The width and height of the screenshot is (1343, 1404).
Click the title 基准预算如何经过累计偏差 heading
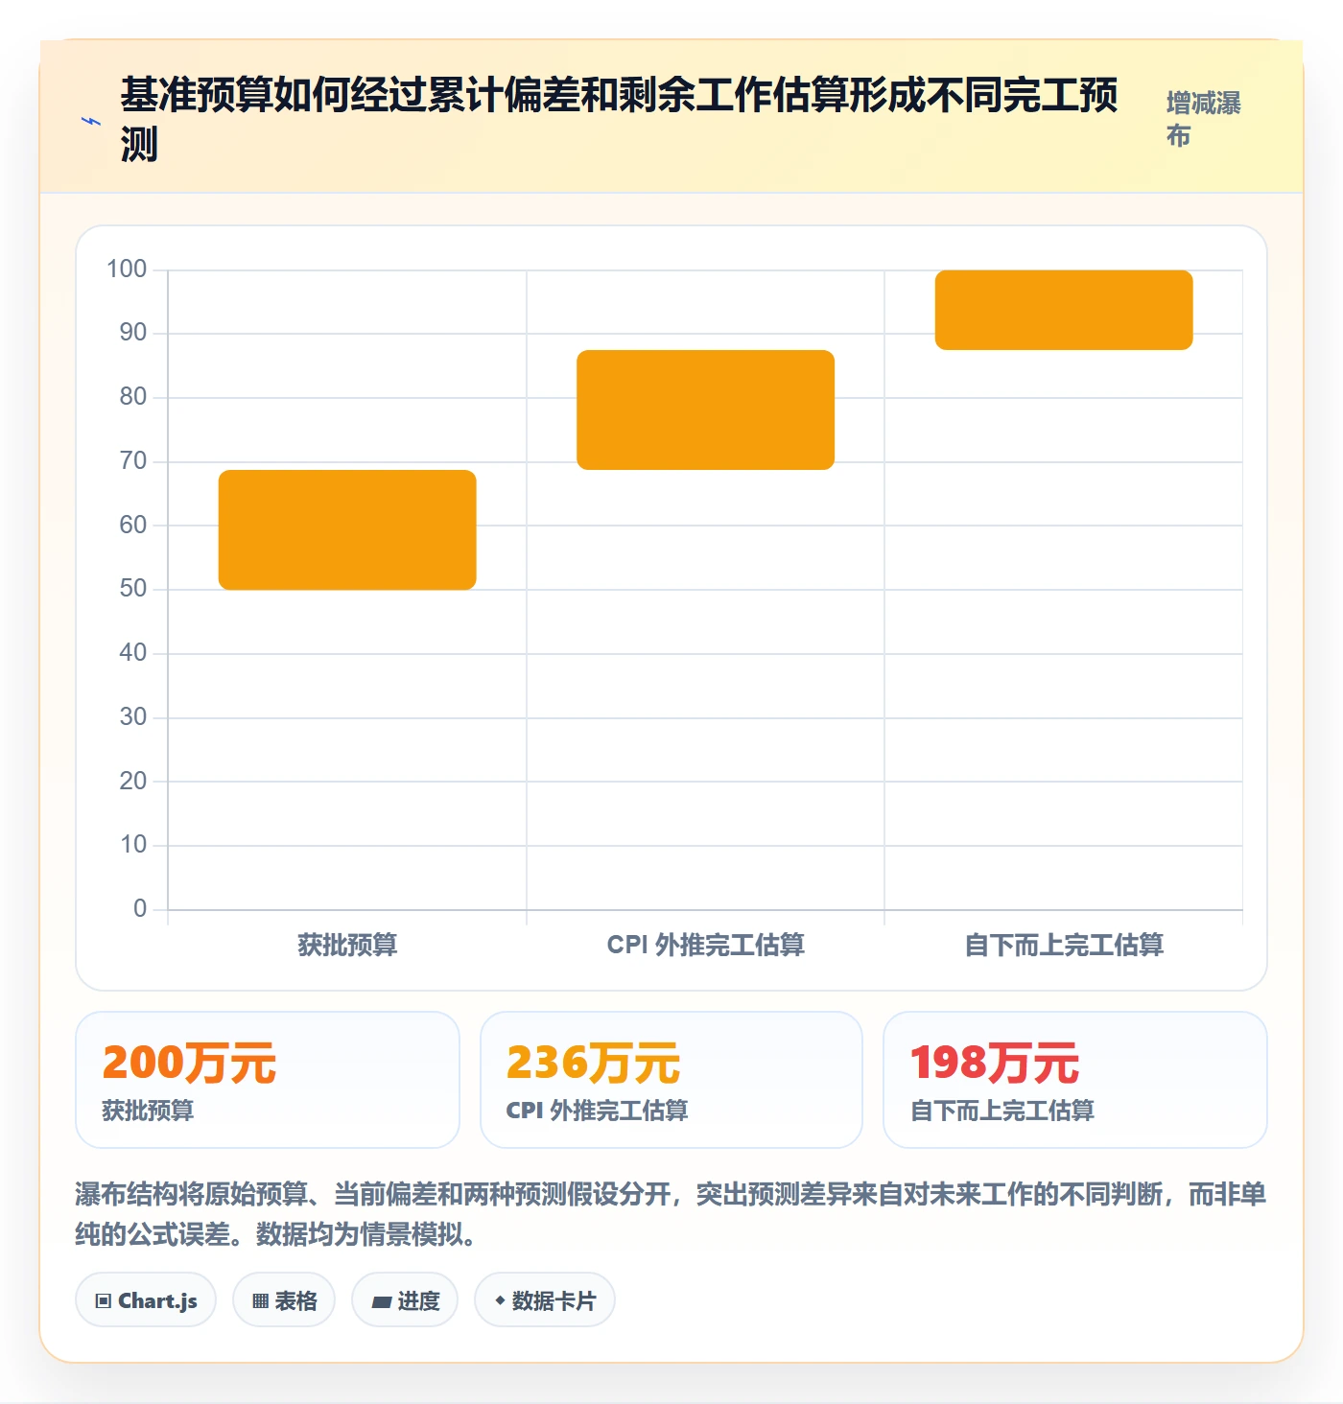click(620, 120)
